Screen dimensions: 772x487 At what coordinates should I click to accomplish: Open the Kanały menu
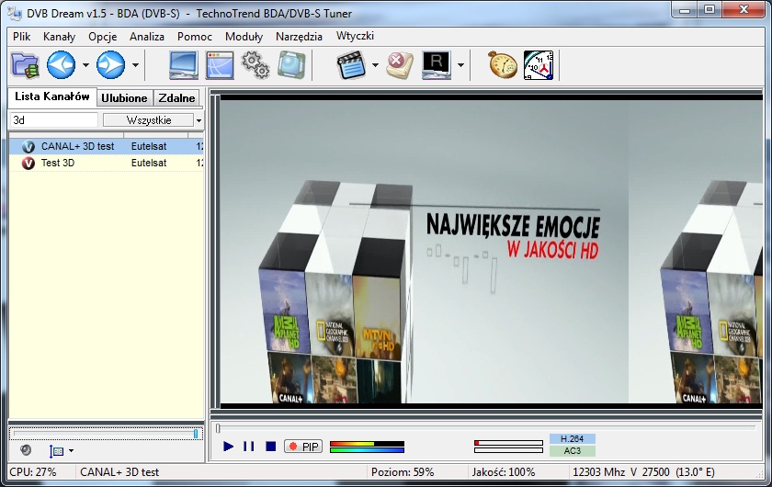point(59,37)
